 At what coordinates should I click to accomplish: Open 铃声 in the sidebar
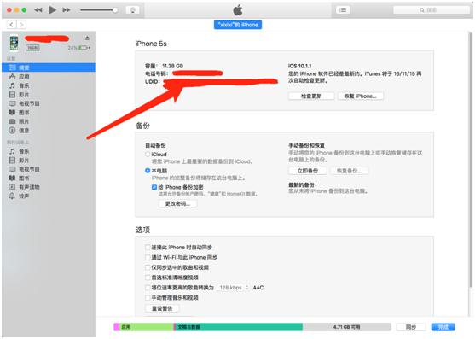pyautogui.click(x=49, y=196)
